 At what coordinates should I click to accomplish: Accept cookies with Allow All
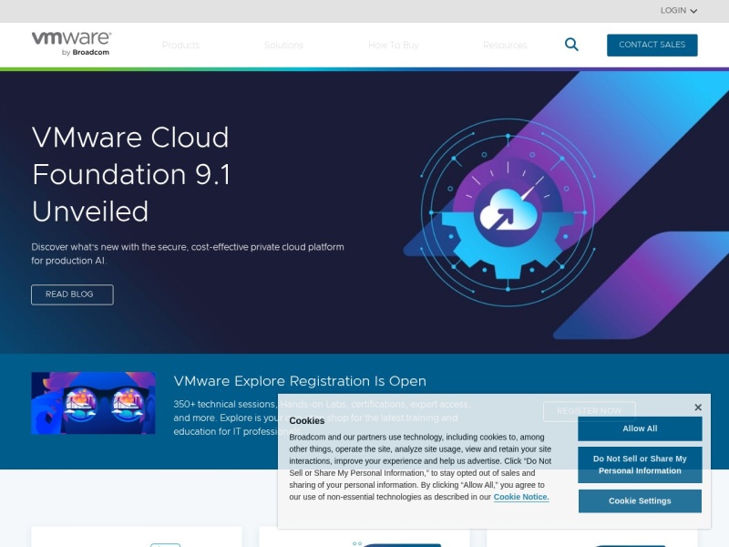pyautogui.click(x=640, y=428)
